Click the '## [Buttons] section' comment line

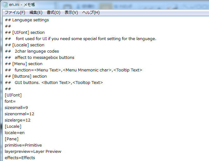coord(26,76)
